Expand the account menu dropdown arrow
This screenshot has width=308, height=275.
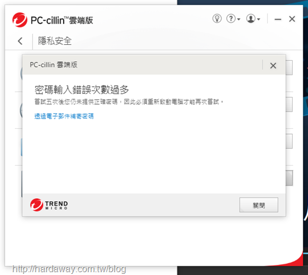(259, 19)
